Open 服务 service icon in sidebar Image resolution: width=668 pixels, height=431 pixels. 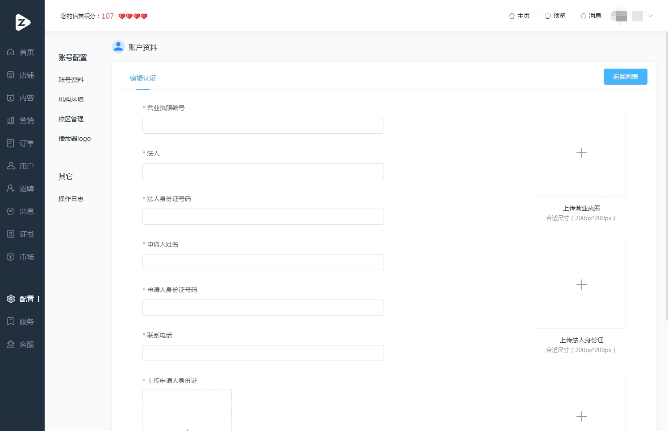click(x=11, y=321)
